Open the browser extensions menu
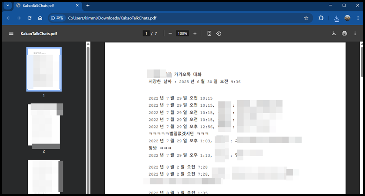Screen dimensions: 365x196 [x=321, y=18]
